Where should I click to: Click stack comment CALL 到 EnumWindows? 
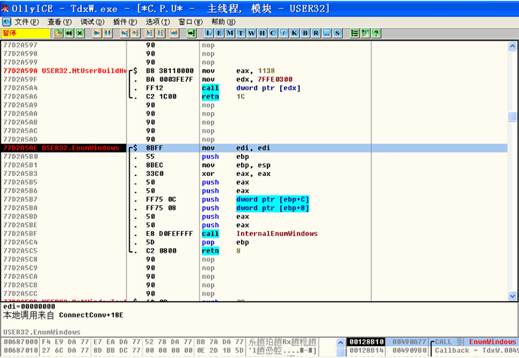pos(475,341)
